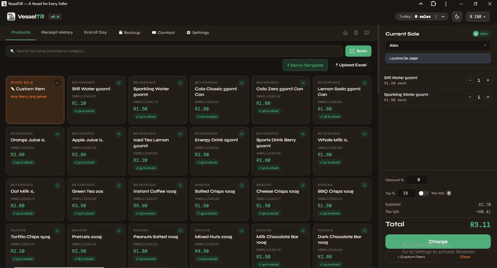The image size is (497, 268).
Task: Click the Discount % input field
Action: (x=417, y=180)
